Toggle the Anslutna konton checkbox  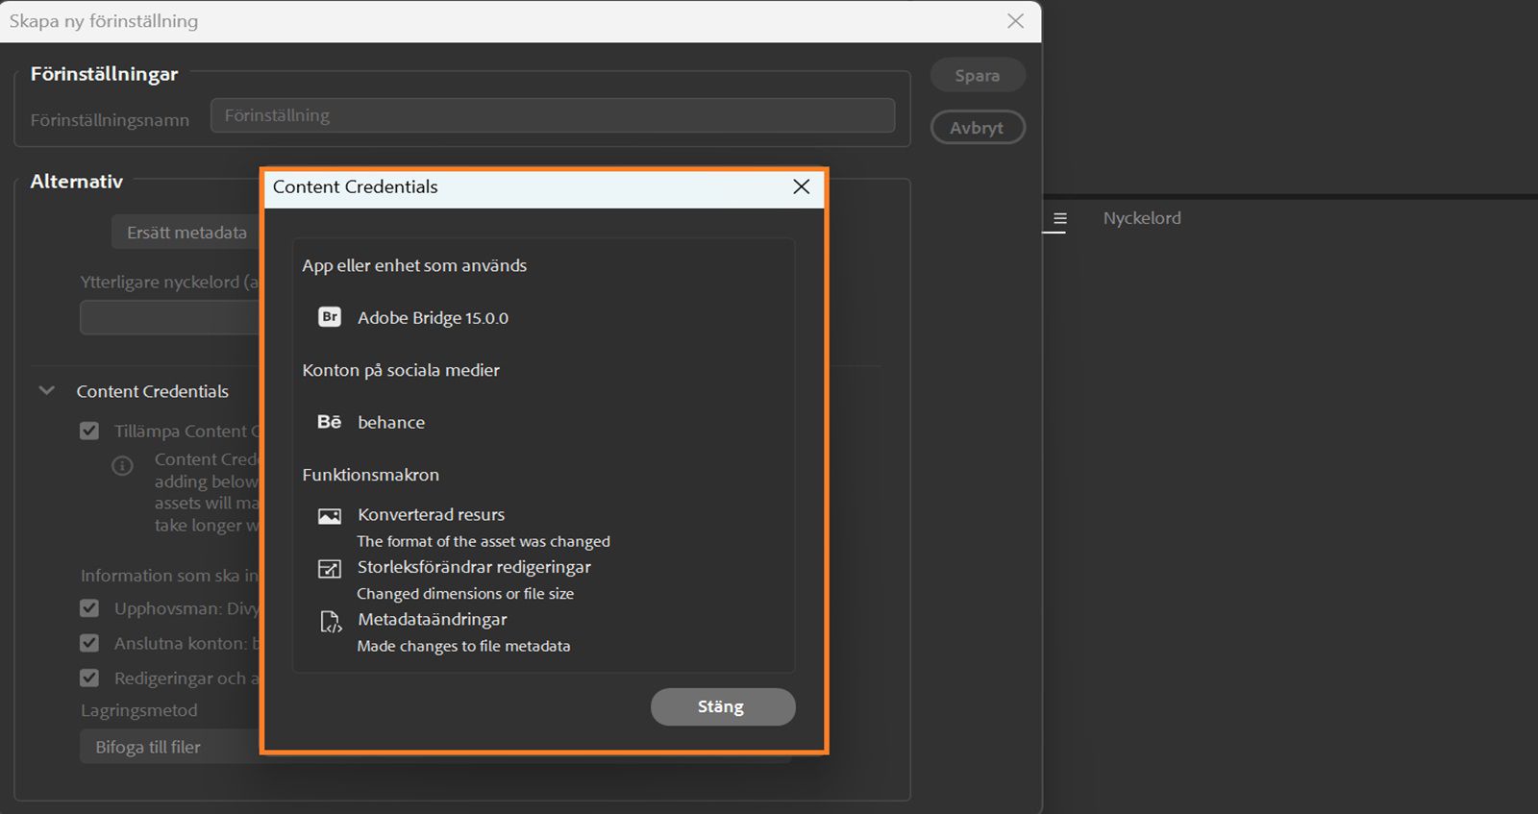point(89,643)
